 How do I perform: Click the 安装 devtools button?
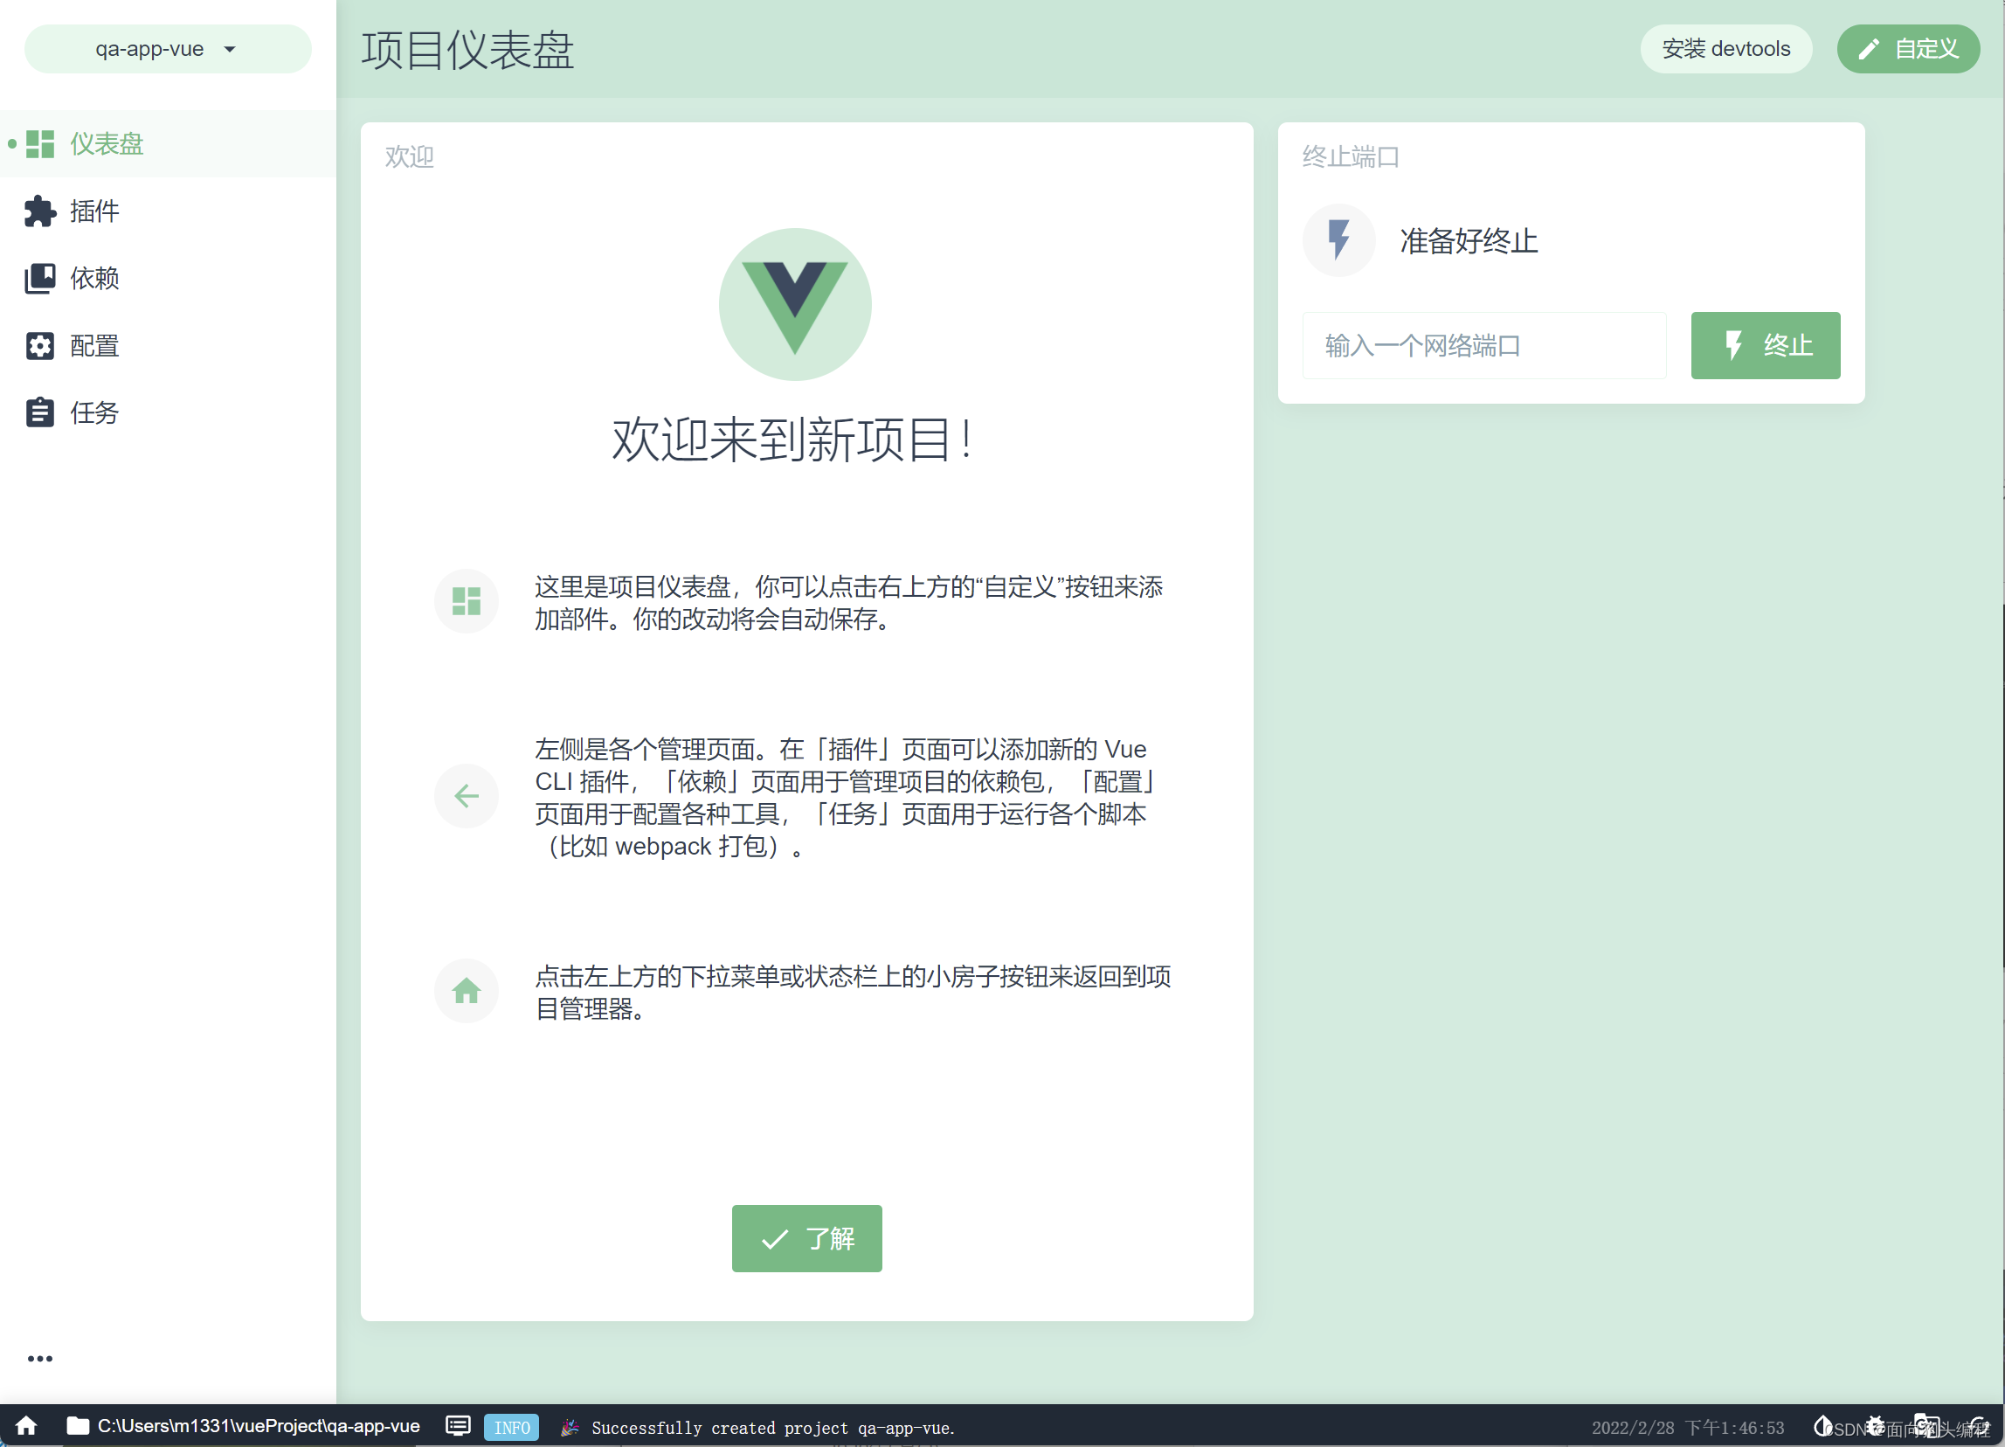1725,49
